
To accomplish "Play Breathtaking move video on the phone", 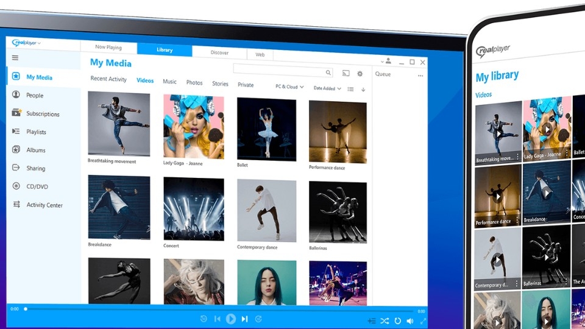I will pyautogui.click(x=499, y=133).
